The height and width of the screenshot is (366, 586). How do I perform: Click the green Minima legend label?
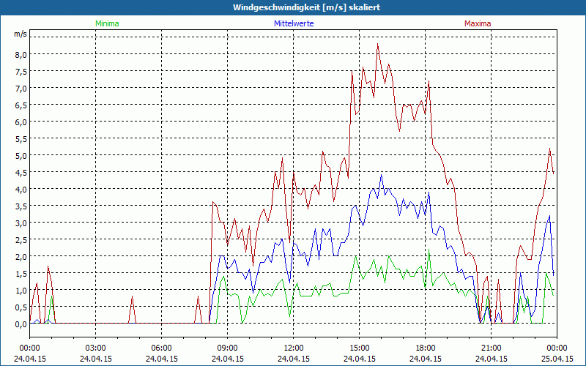point(107,23)
